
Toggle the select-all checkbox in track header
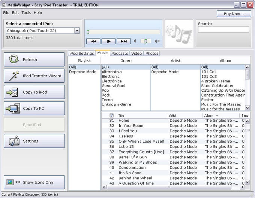(111, 115)
